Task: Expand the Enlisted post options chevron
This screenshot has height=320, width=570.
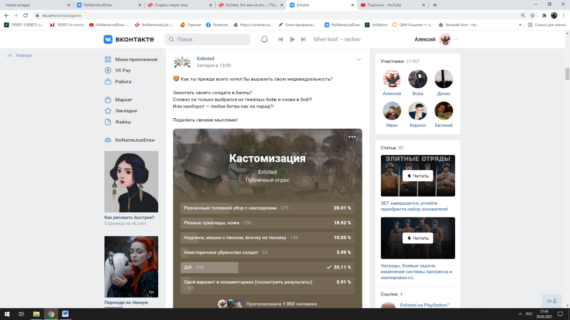Action: click(x=359, y=59)
